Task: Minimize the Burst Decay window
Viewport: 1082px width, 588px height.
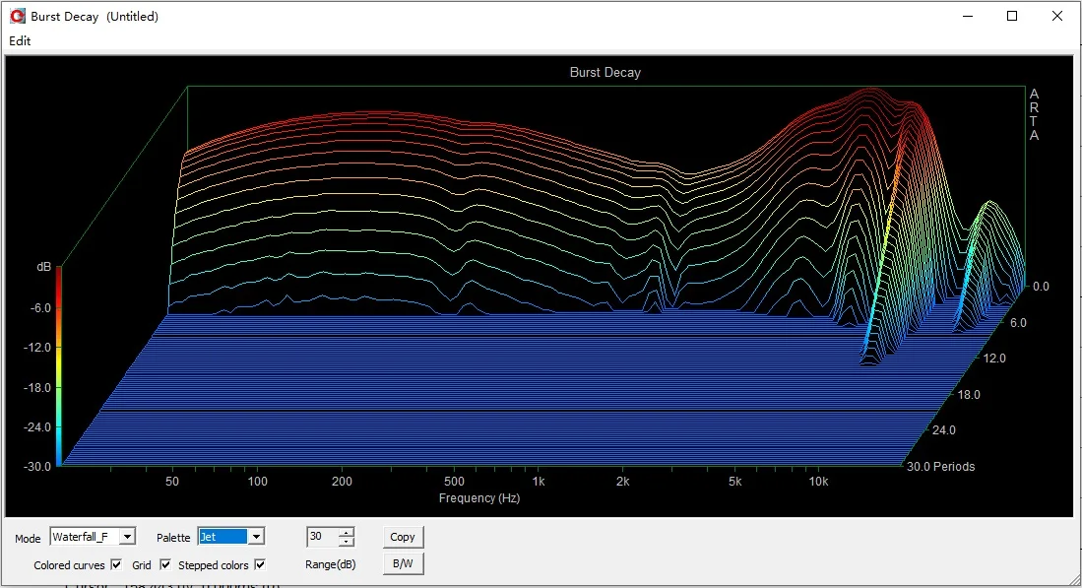Action: click(x=967, y=16)
